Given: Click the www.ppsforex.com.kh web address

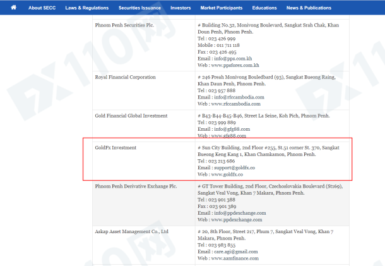Looking at the screenshot, I should coord(235,65).
